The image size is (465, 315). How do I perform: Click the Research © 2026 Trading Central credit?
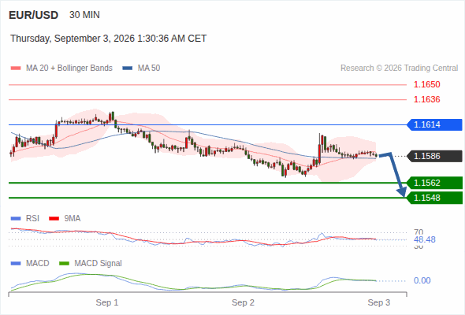[x=399, y=69]
